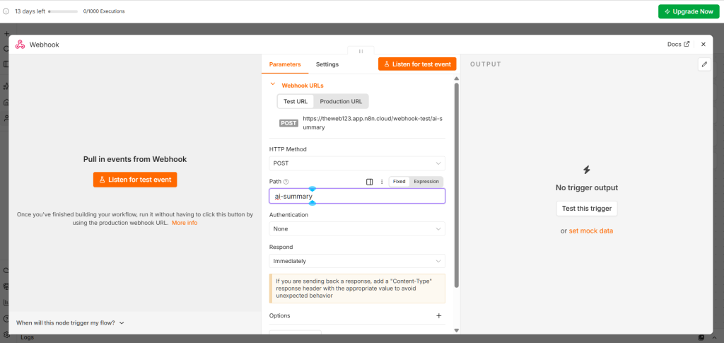This screenshot has width=724, height=343.
Task: Click the set mock data link
Action: coord(591,231)
